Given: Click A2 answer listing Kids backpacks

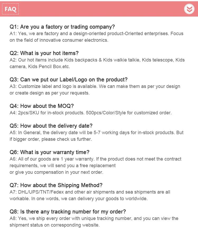Looking at the screenshot, I should [x=97, y=63].
